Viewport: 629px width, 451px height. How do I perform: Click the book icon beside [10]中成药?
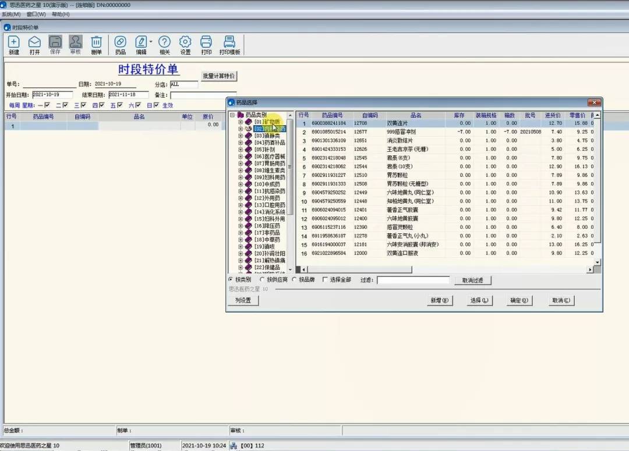(248, 184)
